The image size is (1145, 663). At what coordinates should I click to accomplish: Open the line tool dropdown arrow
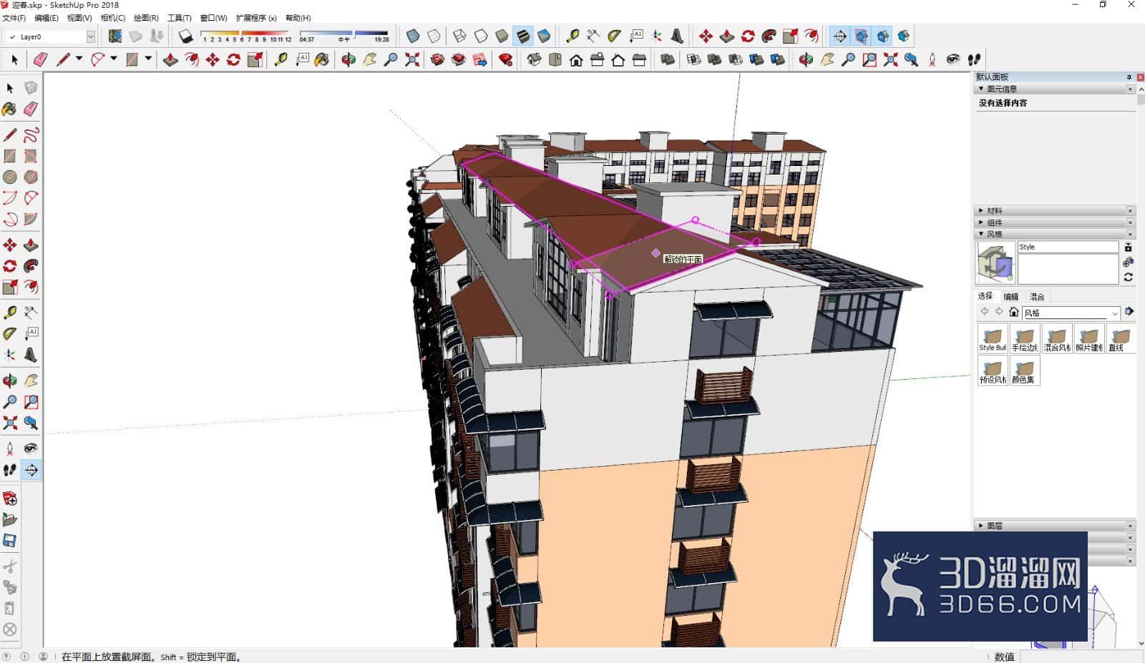click(79, 59)
